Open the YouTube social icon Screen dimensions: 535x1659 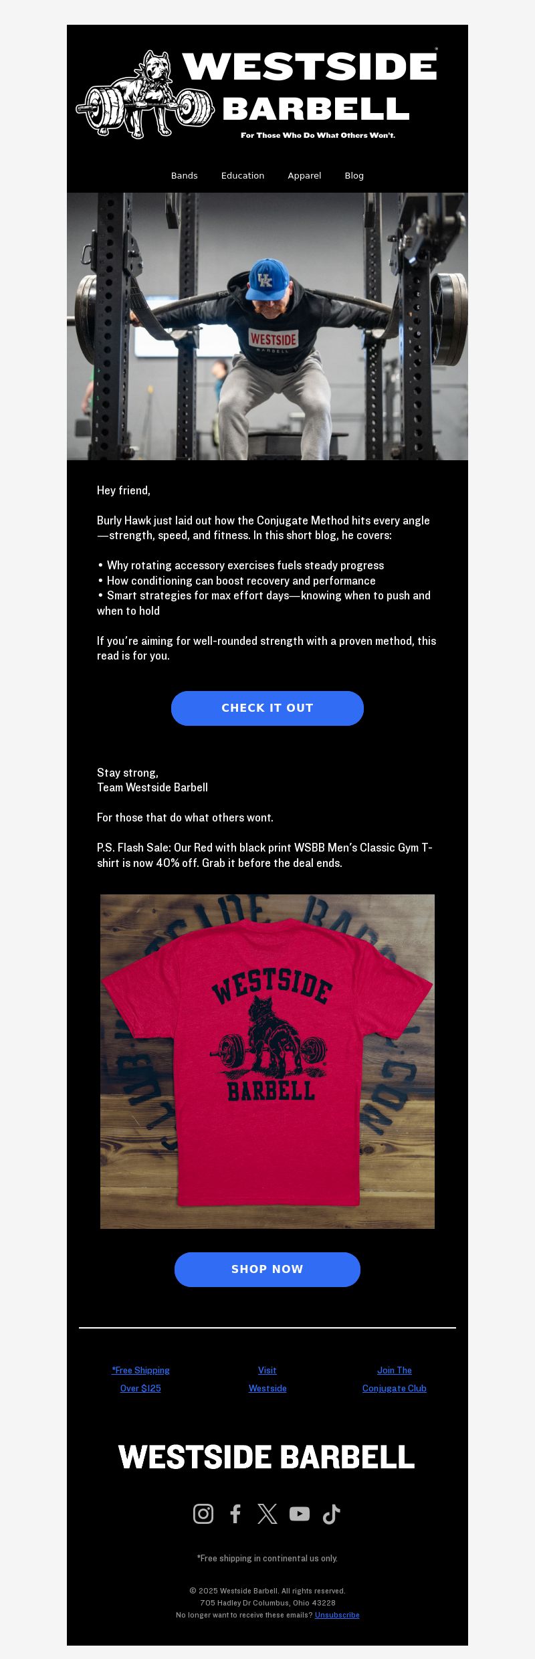click(300, 1514)
